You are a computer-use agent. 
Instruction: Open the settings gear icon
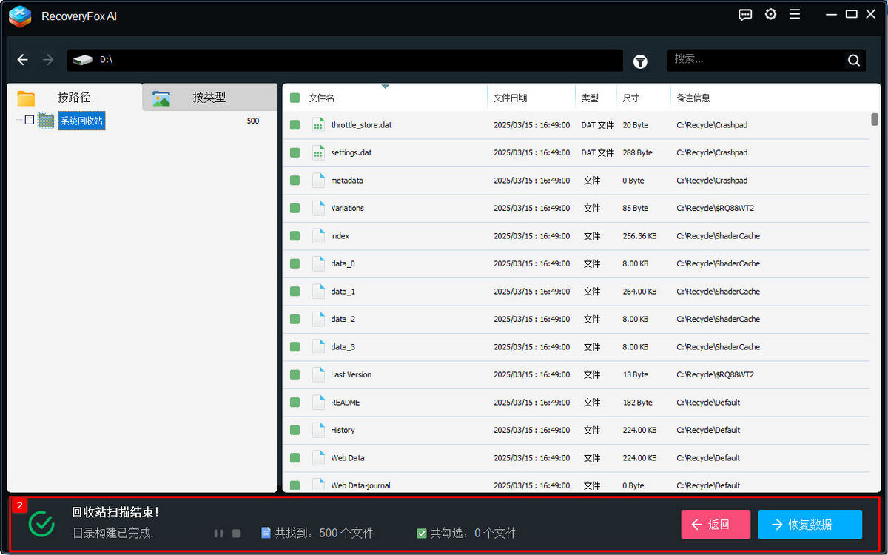click(x=770, y=15)
